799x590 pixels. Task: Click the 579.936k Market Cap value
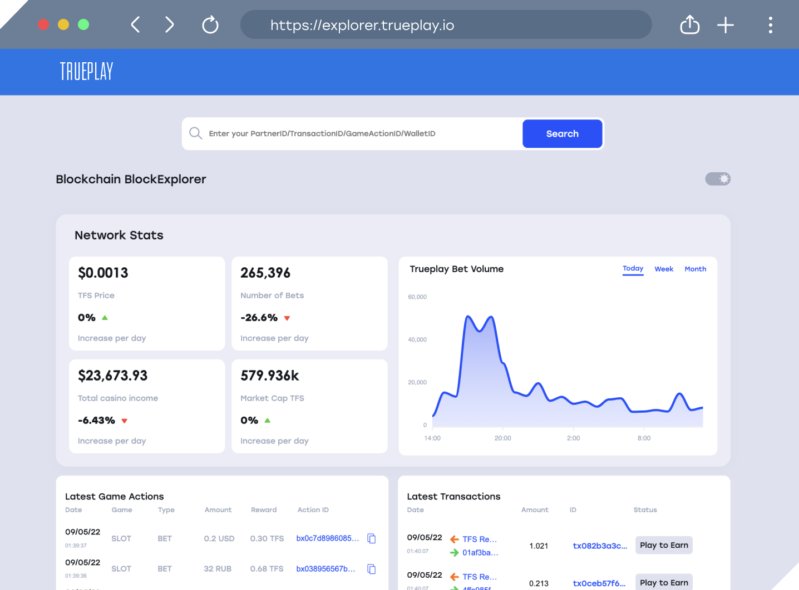coord(270,376)
